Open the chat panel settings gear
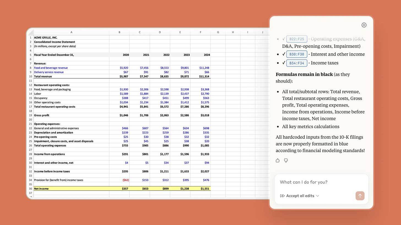This screenshot has height=225, width=401. pos(364,25)
